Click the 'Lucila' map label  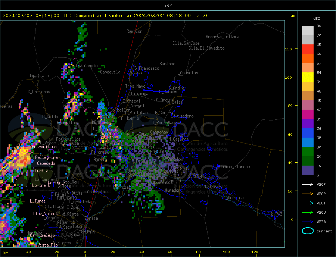41,171
